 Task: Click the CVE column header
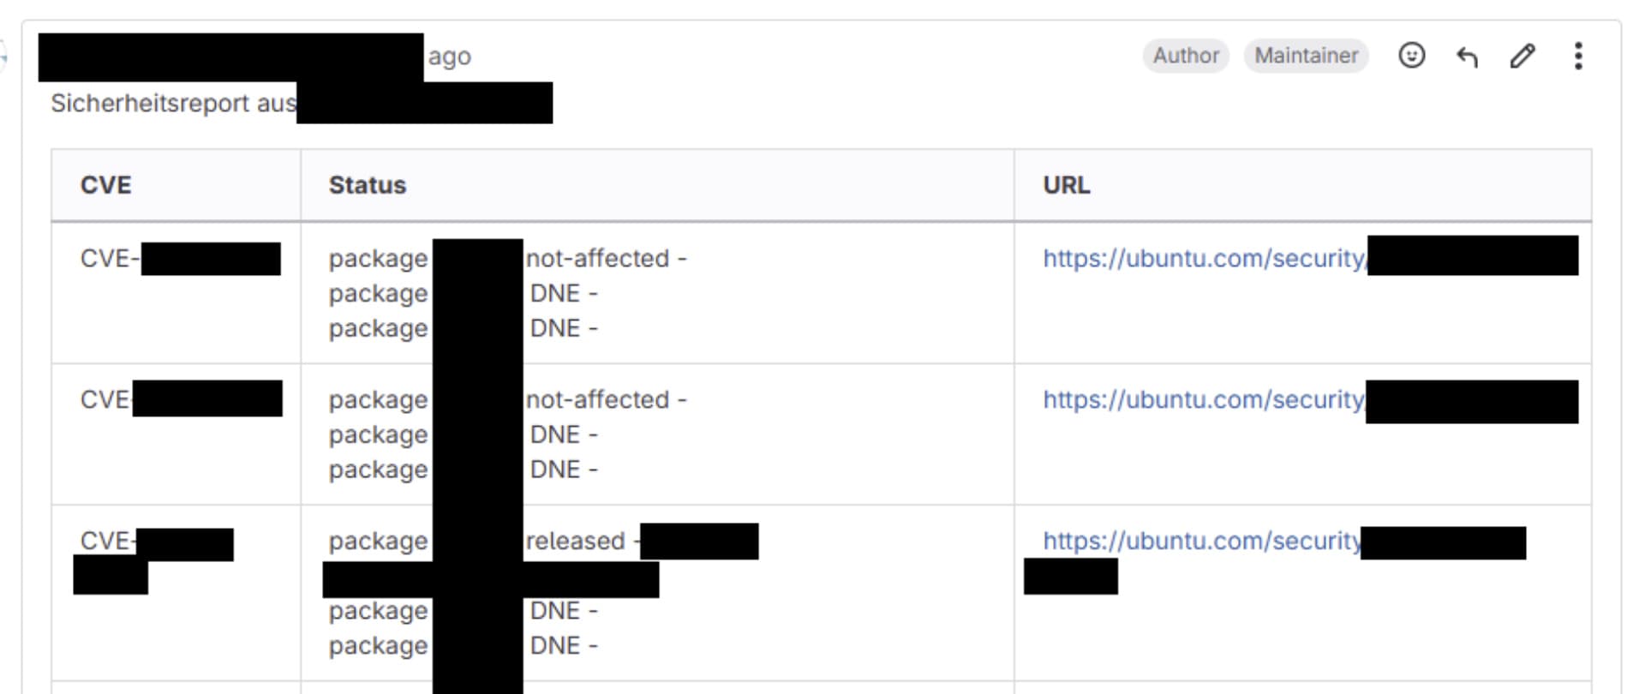tap(106, 185)
